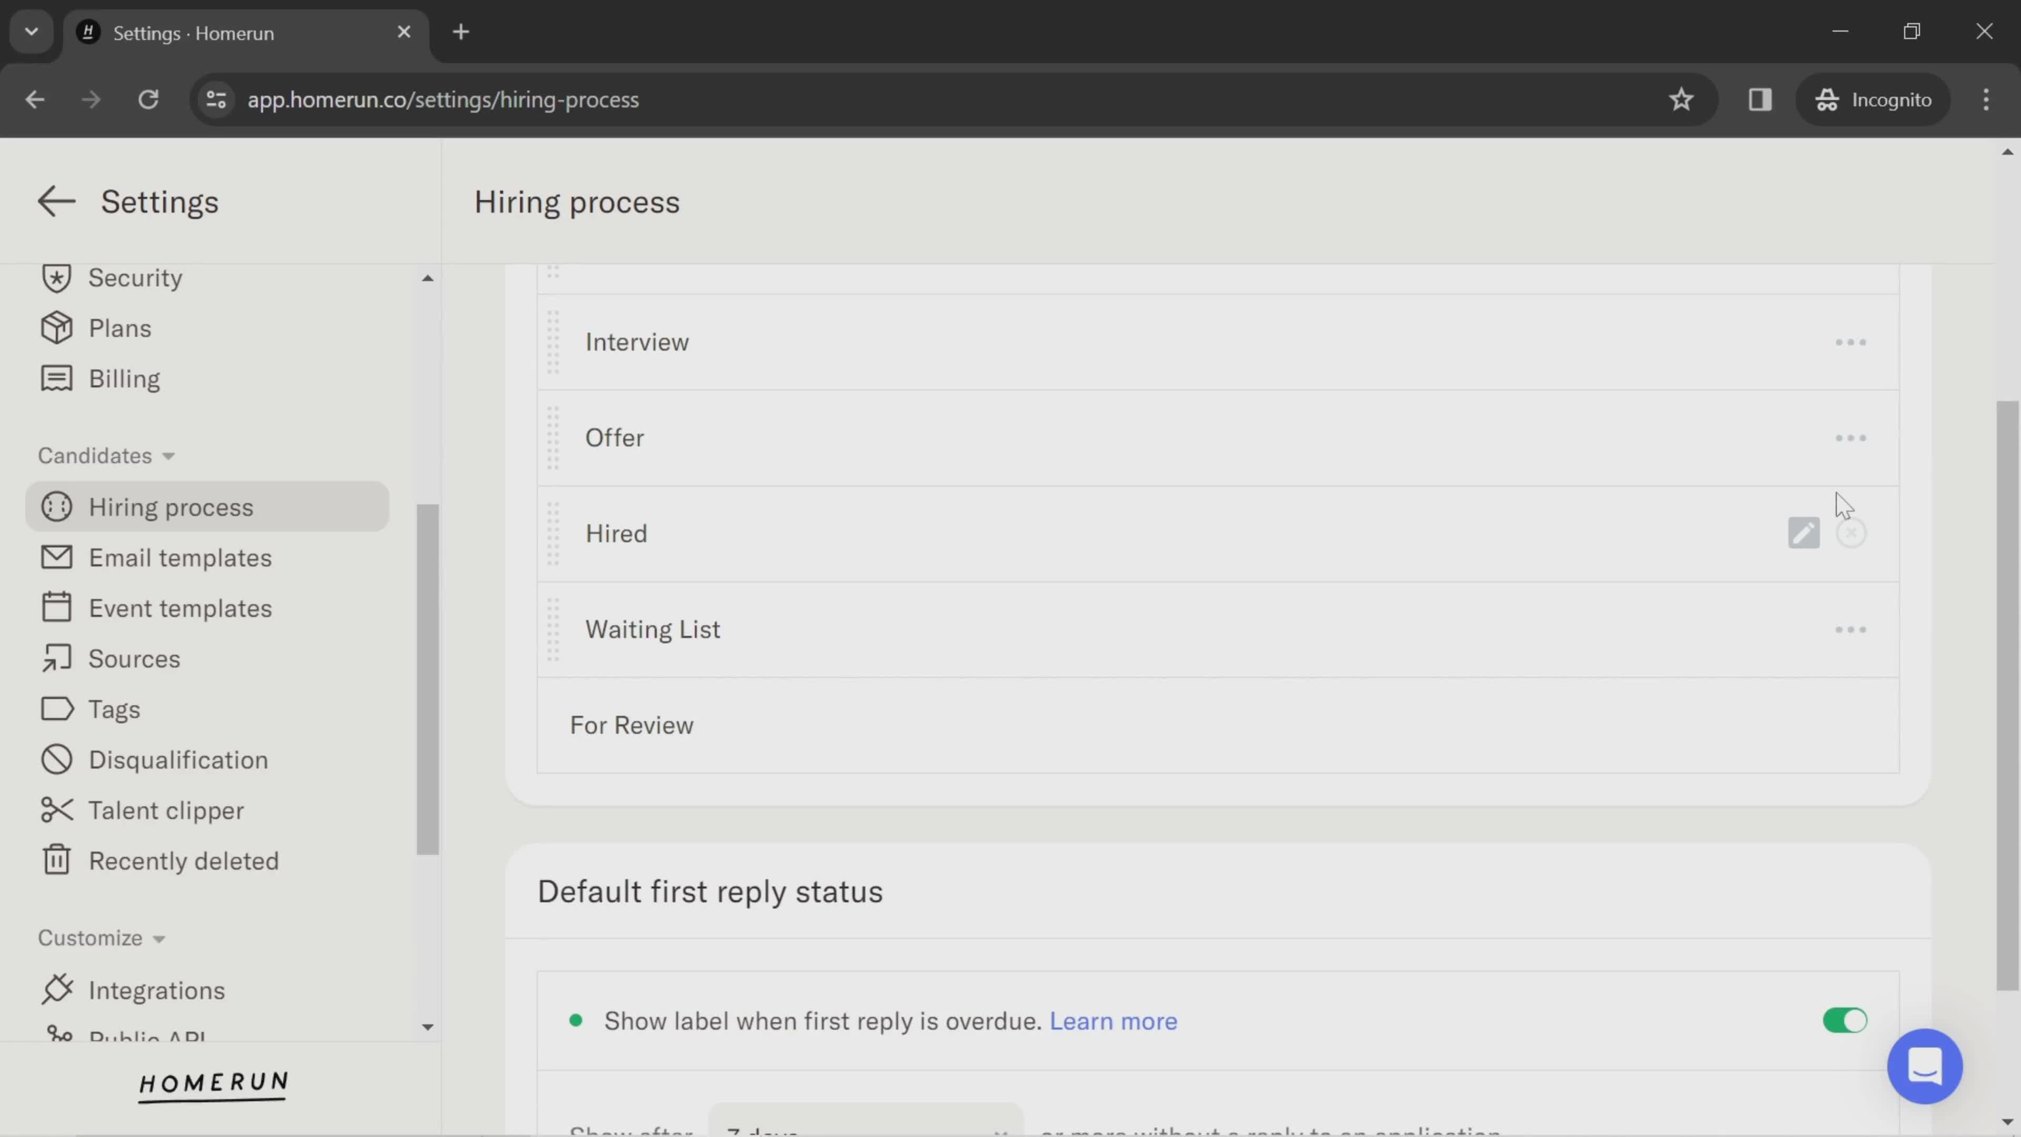2021x1137 pixels.
Task: Open Plans settings
Action: click(x=119, y=328)
